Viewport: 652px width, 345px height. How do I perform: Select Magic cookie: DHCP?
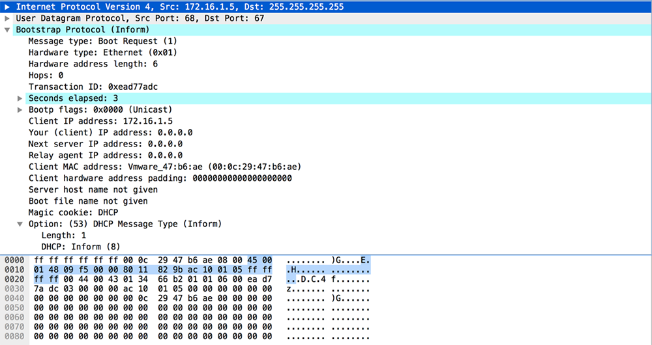[73, 213]
